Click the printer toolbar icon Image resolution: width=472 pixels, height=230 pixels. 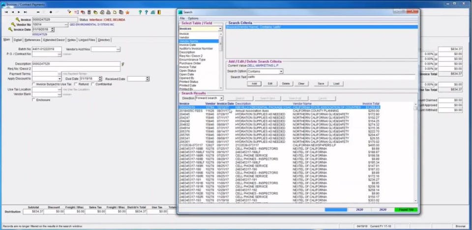[108, 12]
